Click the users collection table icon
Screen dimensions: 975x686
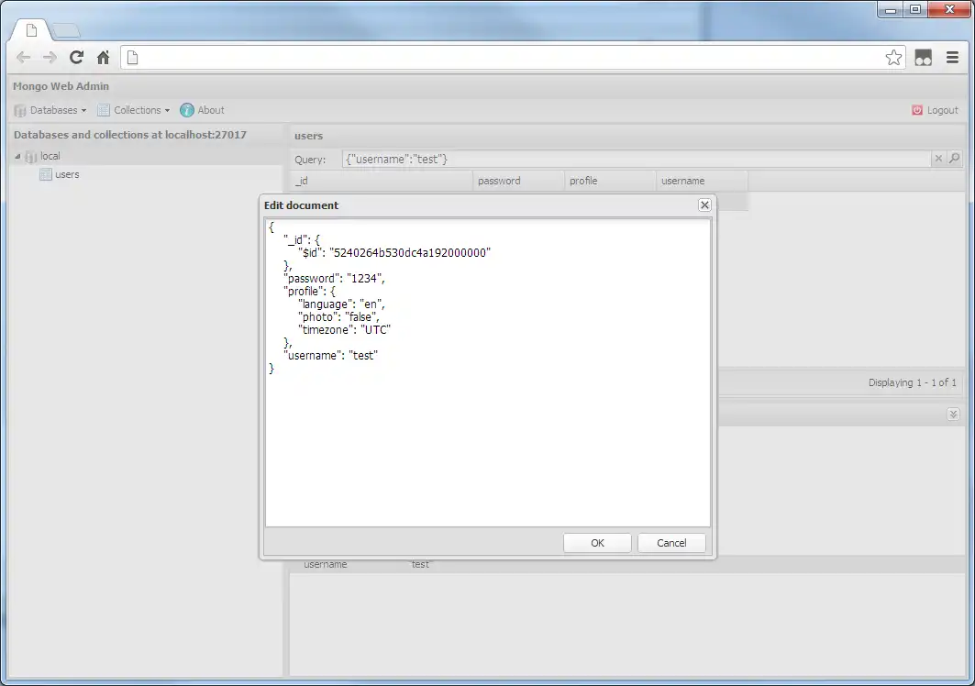tap(45, 175)
